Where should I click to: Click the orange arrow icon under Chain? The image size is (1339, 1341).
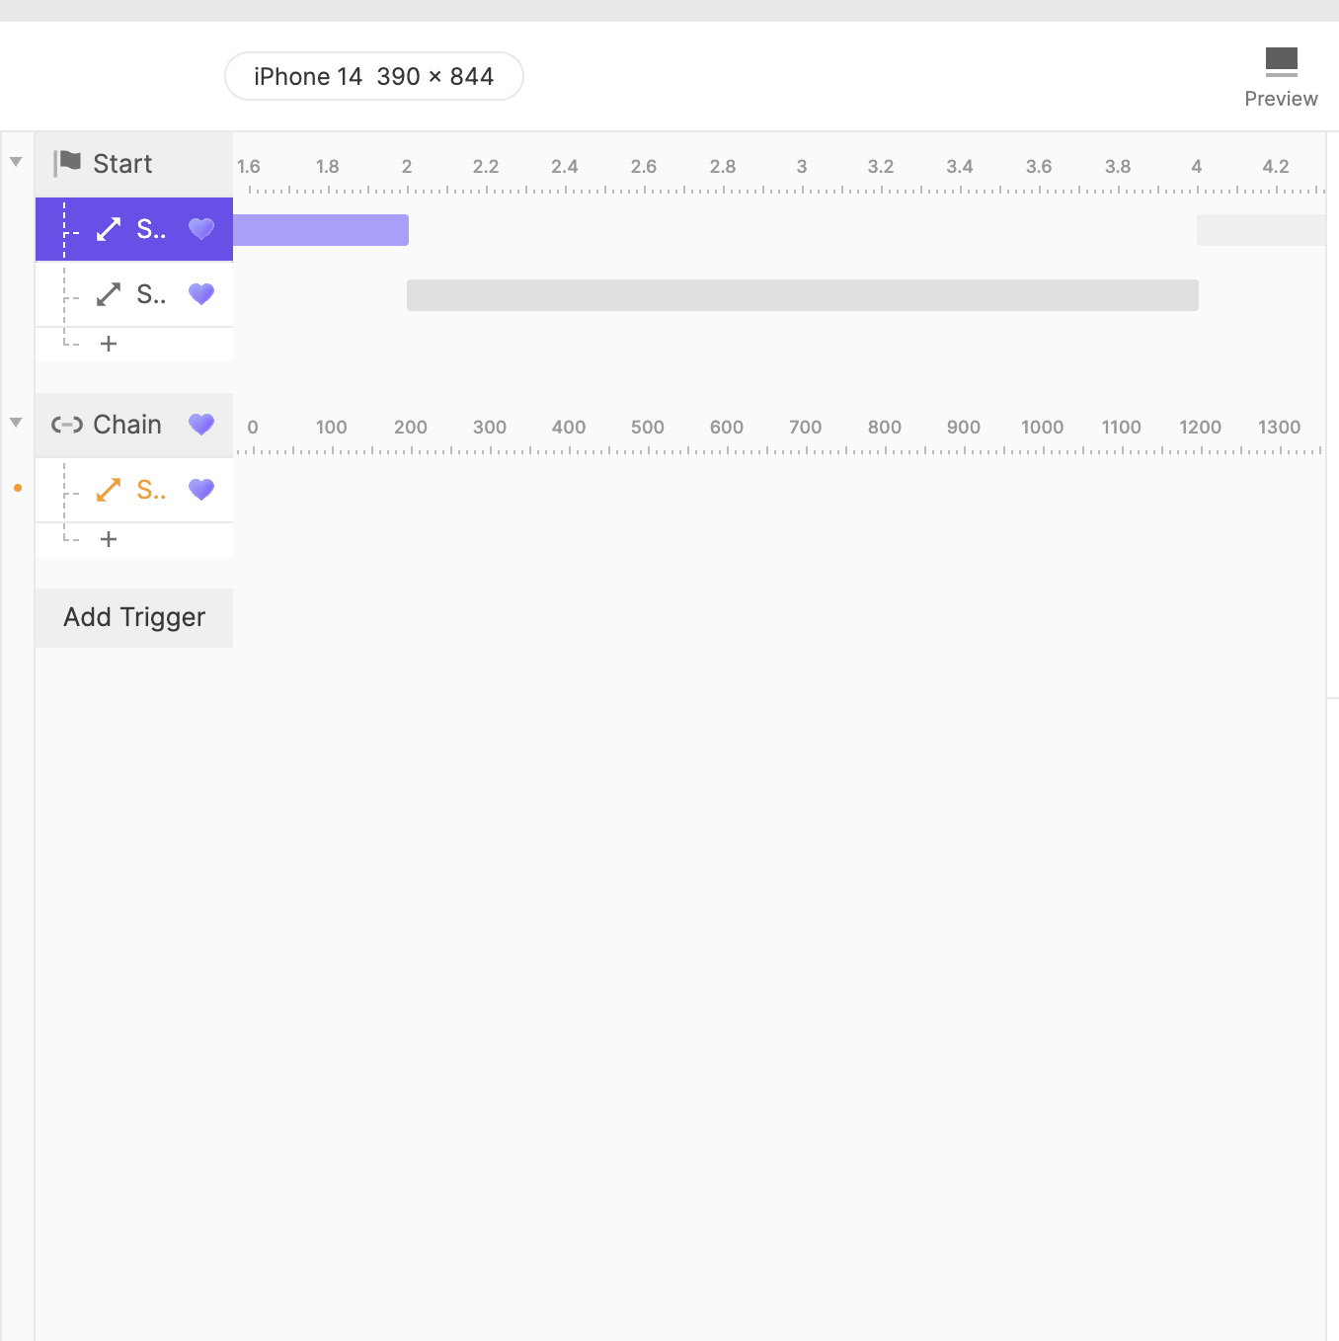109,489
